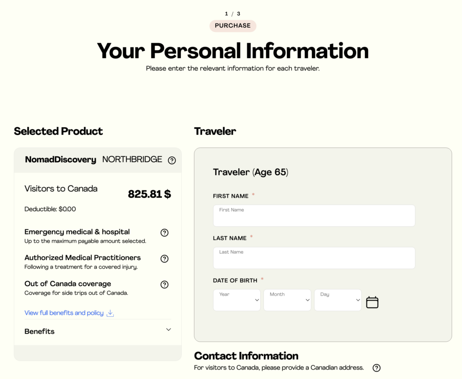Click the PURCHASE badge

233,26
